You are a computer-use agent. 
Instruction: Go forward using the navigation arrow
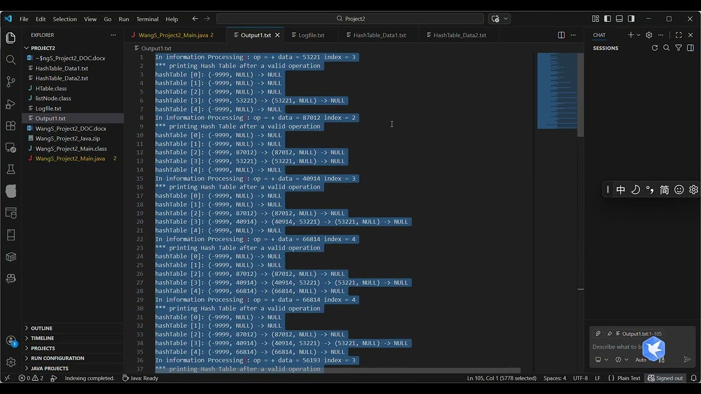click(207, 19)
